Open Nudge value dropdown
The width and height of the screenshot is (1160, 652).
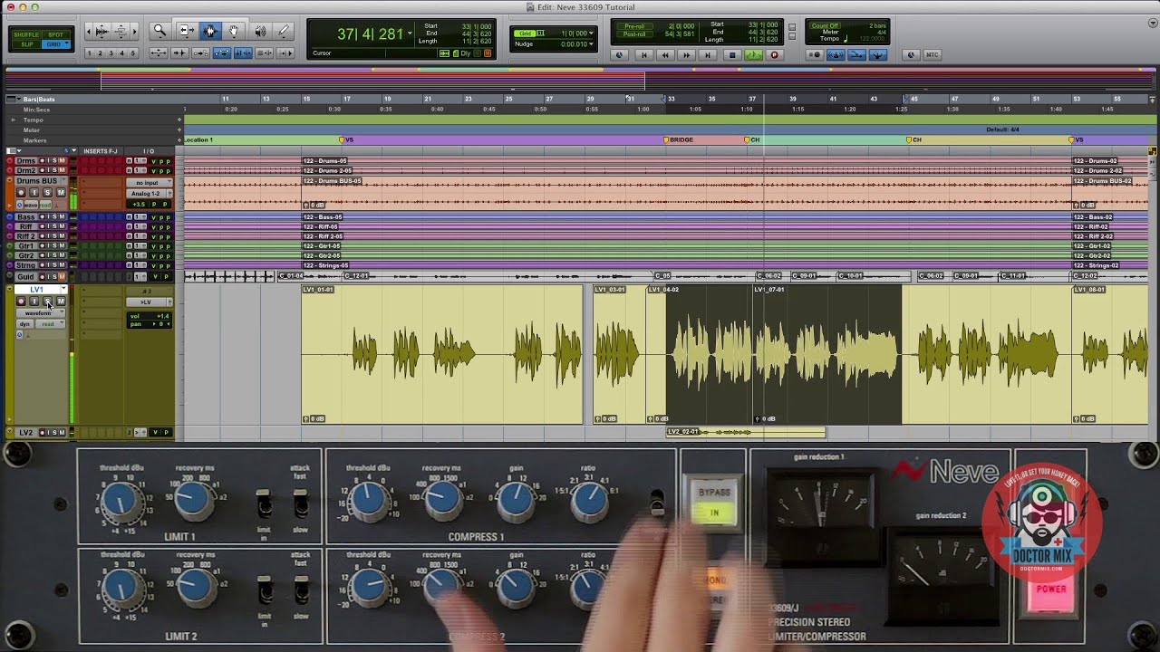(591, 43)
